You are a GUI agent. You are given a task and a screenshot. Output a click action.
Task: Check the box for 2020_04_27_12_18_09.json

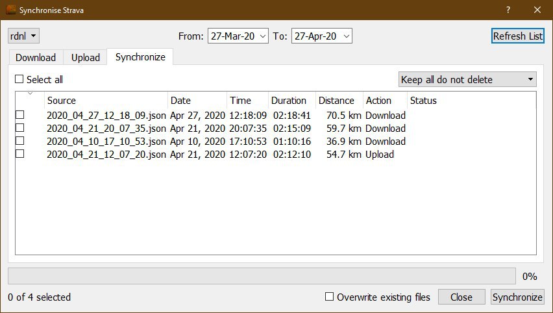(19, 115)
